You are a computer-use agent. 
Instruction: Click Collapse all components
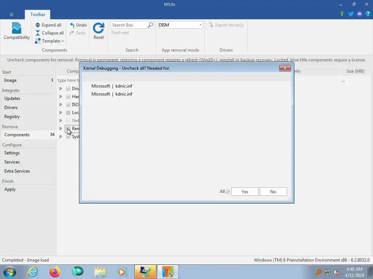pos(50,33)
